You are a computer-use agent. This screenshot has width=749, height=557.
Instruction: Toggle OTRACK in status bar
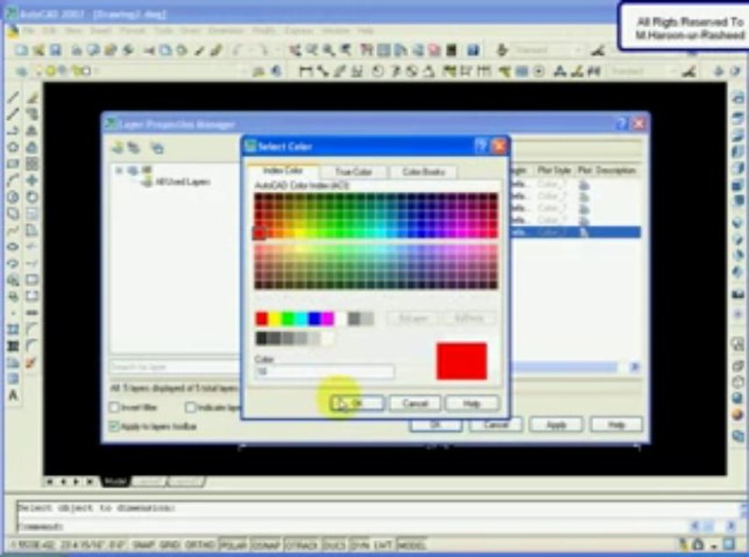click(301, 545)
